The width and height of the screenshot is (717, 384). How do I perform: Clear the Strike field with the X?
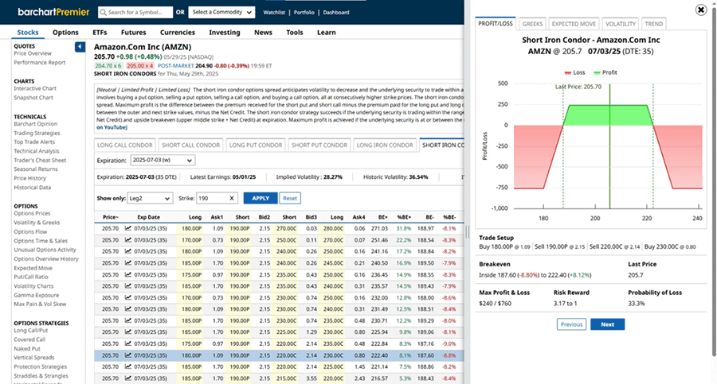coord(231,198)
